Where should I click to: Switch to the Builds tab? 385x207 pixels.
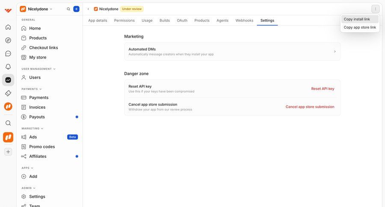click(165, 21)
